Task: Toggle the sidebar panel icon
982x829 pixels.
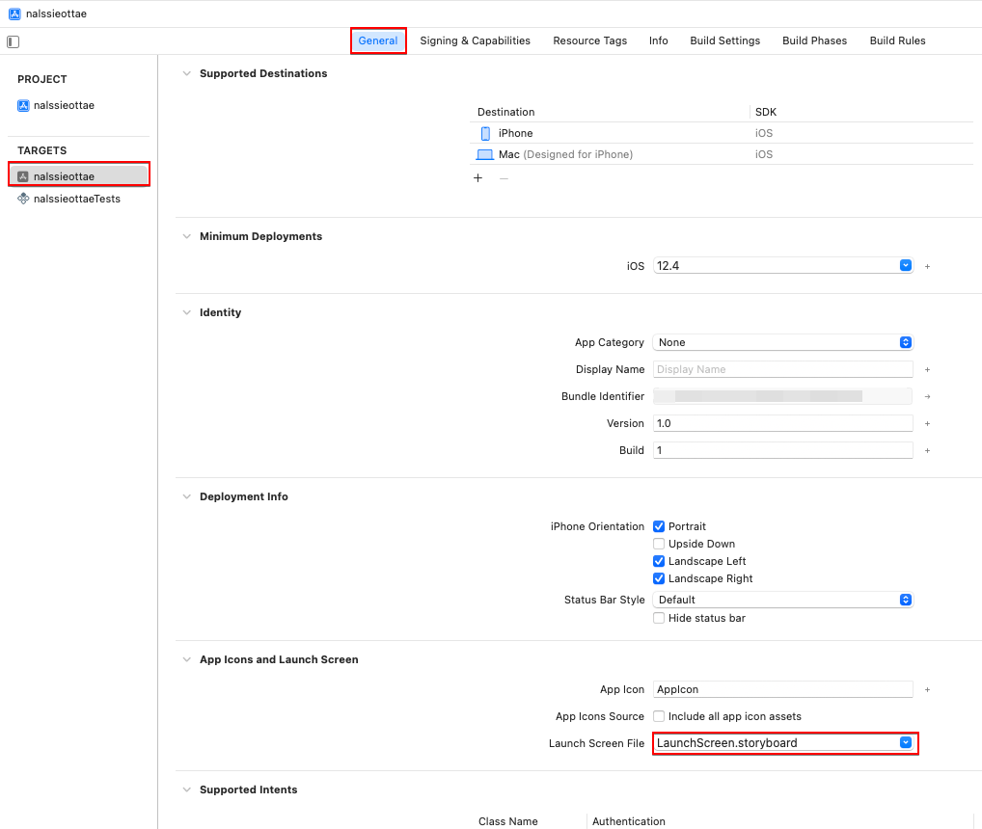Action: point(14,41)
